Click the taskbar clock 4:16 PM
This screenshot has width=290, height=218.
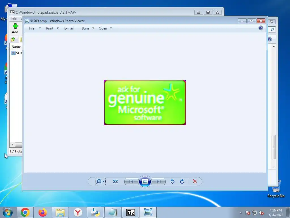pos(276,210)
